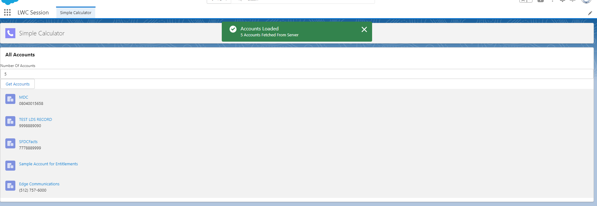Click the Get Accounts button
This screenshot has width=597, height=206.
(x=18, y=84)
